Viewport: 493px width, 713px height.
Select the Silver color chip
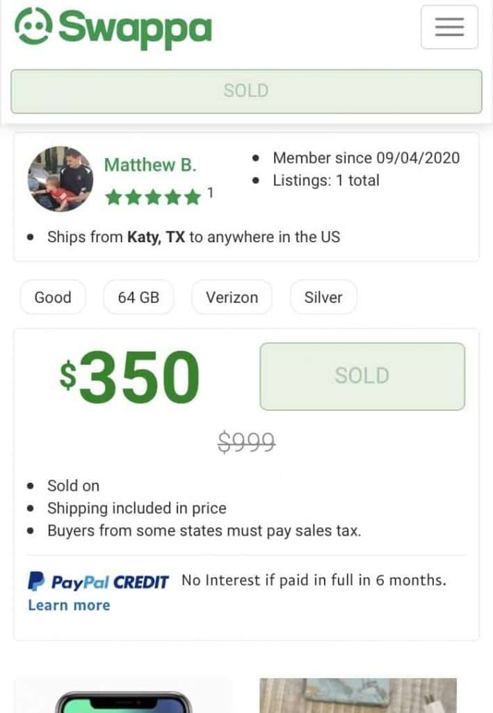tap(323, 297)
